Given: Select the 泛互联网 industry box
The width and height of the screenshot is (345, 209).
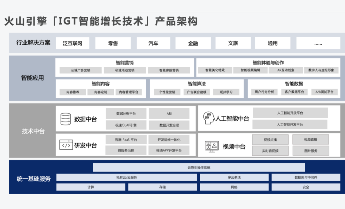Looking at the screenshot, I should (73, 43).
